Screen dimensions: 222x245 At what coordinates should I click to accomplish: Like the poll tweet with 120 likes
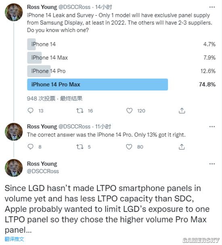click(x=129, y=111)
